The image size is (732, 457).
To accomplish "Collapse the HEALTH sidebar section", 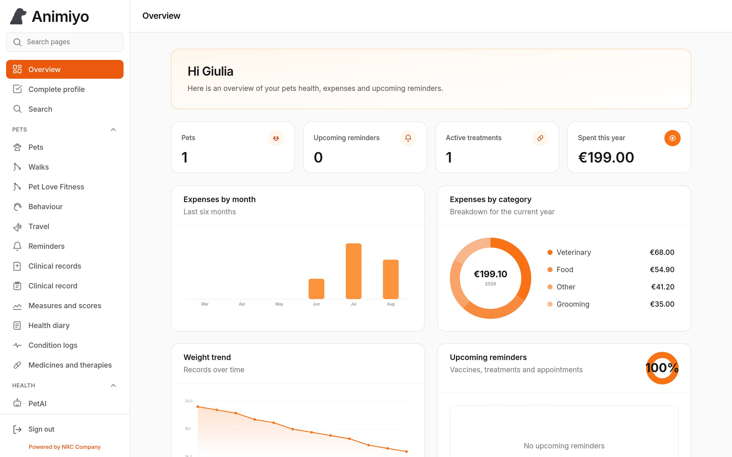I will tap(113, 385).
